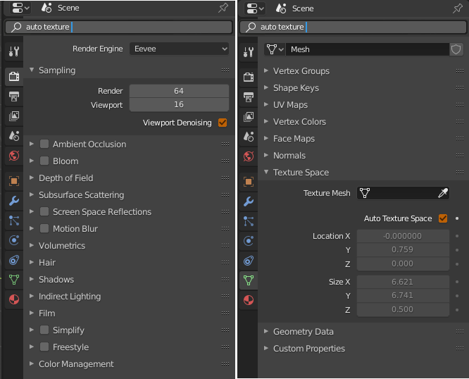Viewport: 469px width, 379px height.
Task: Click Mesh data name field
Action: pyautogui.click(x=368, y=49)
